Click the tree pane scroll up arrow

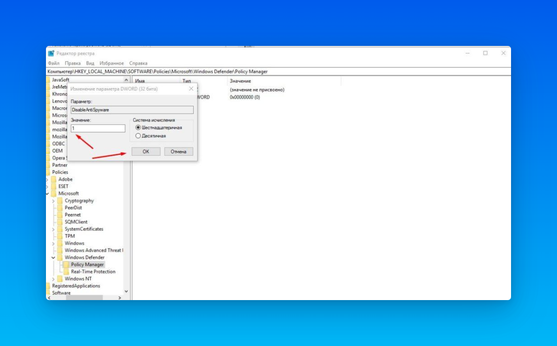click(x=126, y=80)
